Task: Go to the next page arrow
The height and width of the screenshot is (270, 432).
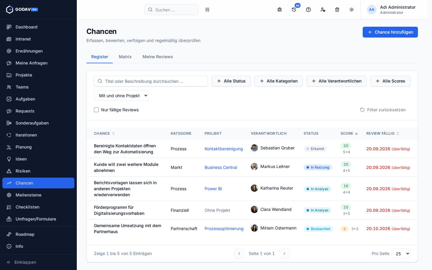Action: coord(284,253)
